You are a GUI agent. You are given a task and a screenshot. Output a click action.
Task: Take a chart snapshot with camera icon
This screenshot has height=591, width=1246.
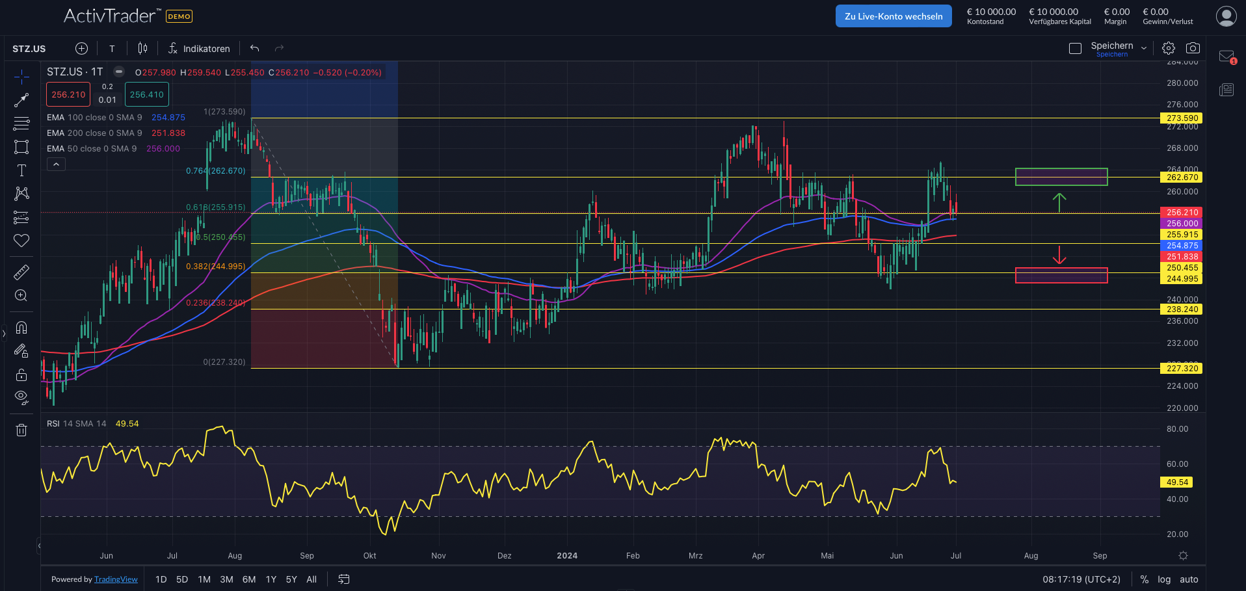pos(1193,48)
